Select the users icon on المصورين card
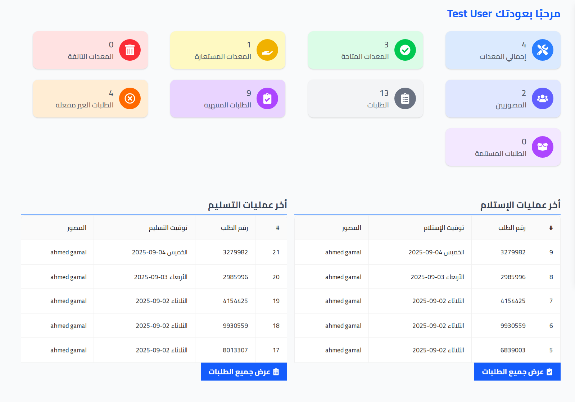 tap(543, 98)
